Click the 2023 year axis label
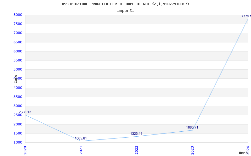 (x=192, y=150)
